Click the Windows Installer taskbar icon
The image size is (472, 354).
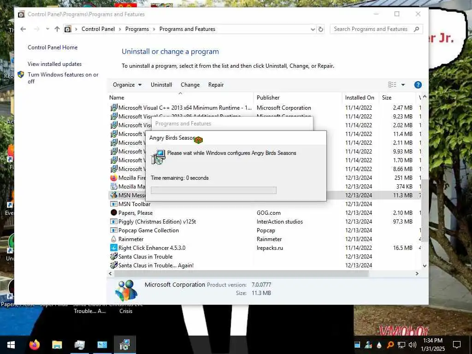point(124,345)
